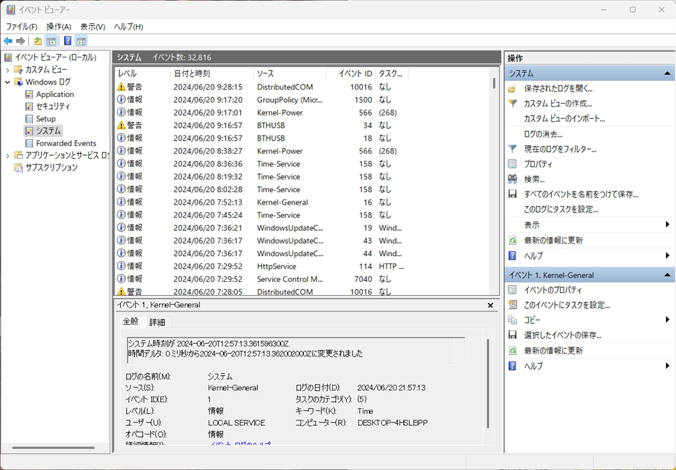Image resolution: width=676 pixels, height=470 pixels.
Task: Open the ヘルプ submenu arrow under システム
Action: pyautogui.click(x=667, y=255)
